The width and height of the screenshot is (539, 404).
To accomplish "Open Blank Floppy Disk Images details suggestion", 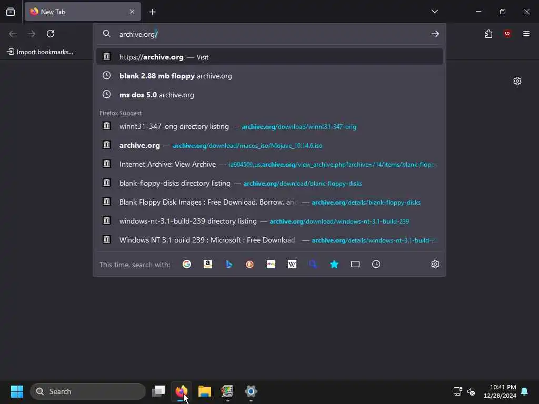I will (269, 201).
